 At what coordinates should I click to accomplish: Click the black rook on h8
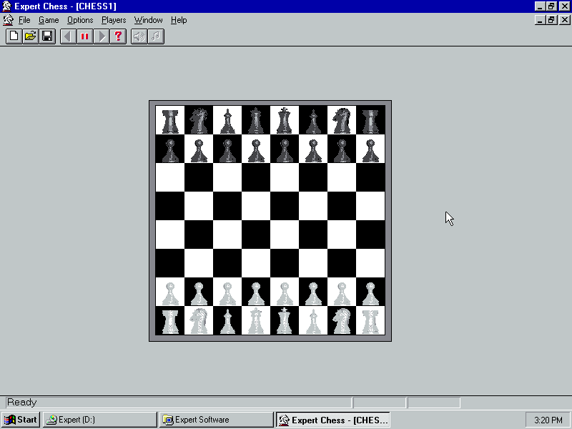pos(370,120)
